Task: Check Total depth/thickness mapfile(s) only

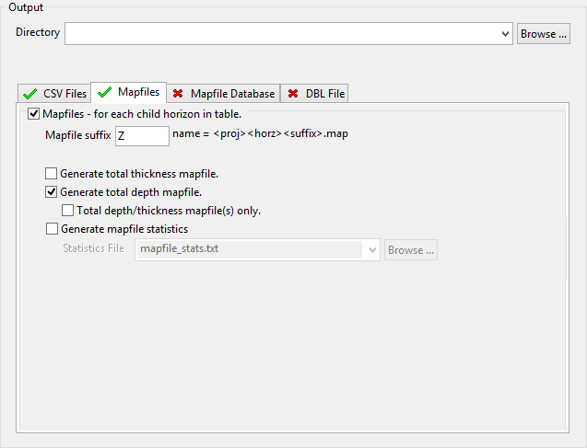Action: [x=68, y=211]
